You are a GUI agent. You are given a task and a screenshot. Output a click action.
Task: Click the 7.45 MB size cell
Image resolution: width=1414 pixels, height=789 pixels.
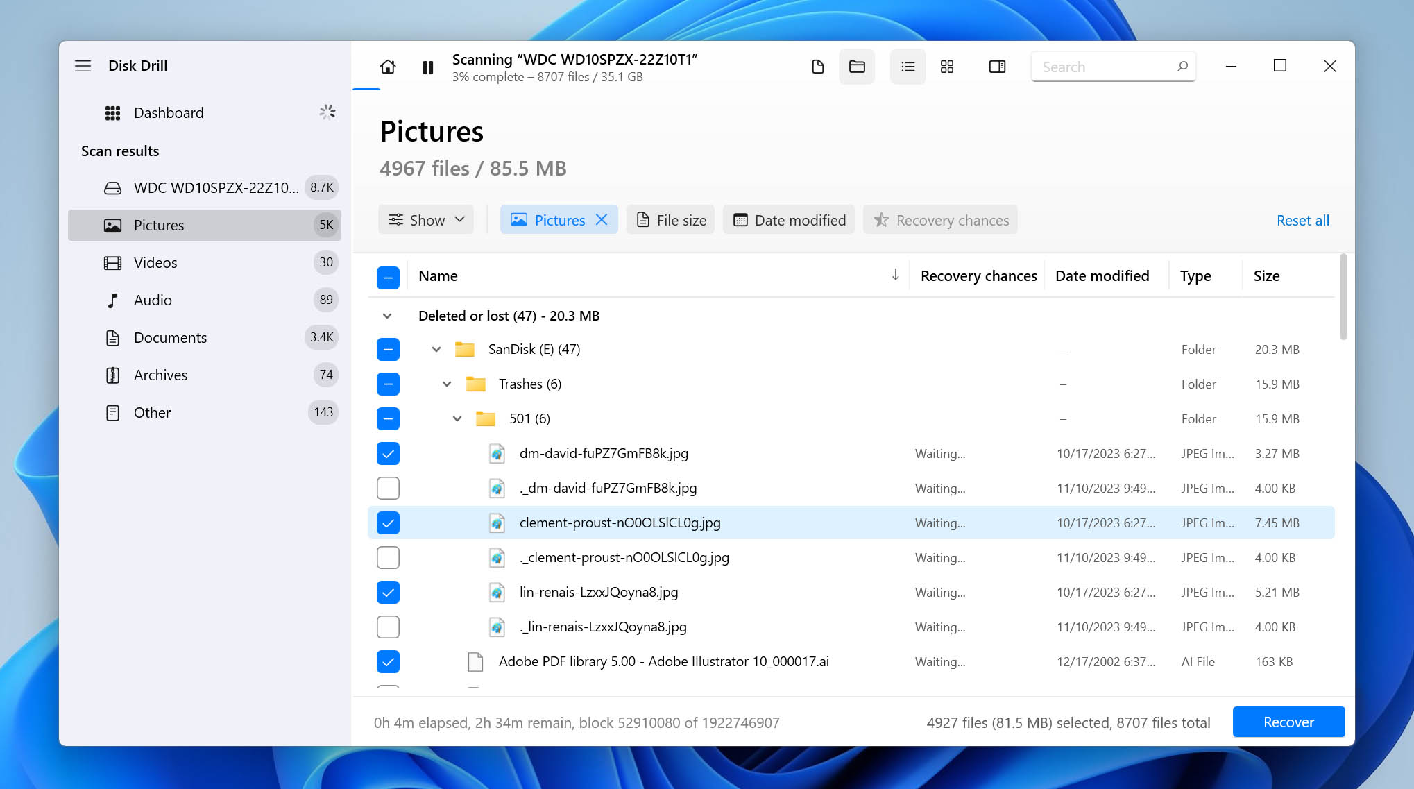1277,523
